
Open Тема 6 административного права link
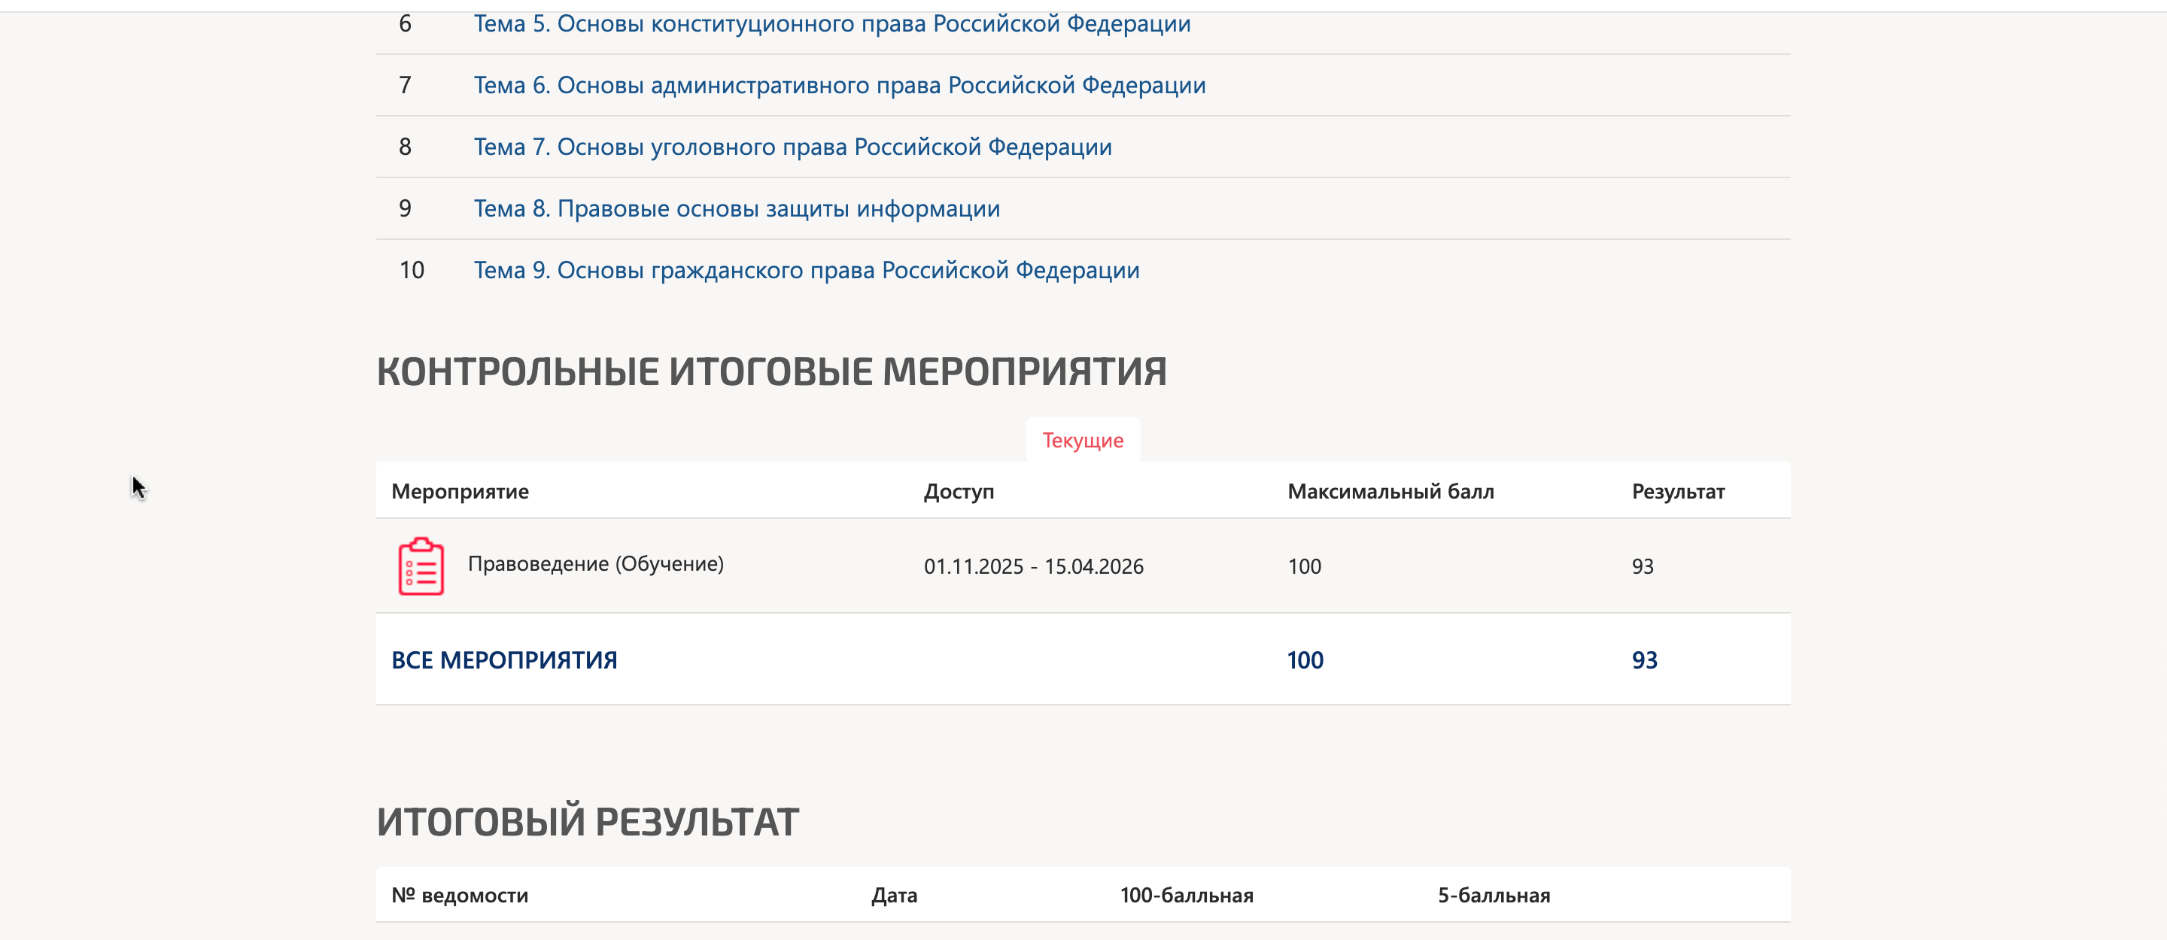tap(839, 85)
